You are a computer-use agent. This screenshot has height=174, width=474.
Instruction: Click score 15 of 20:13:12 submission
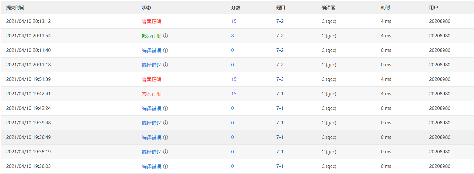tap(234, 21)
